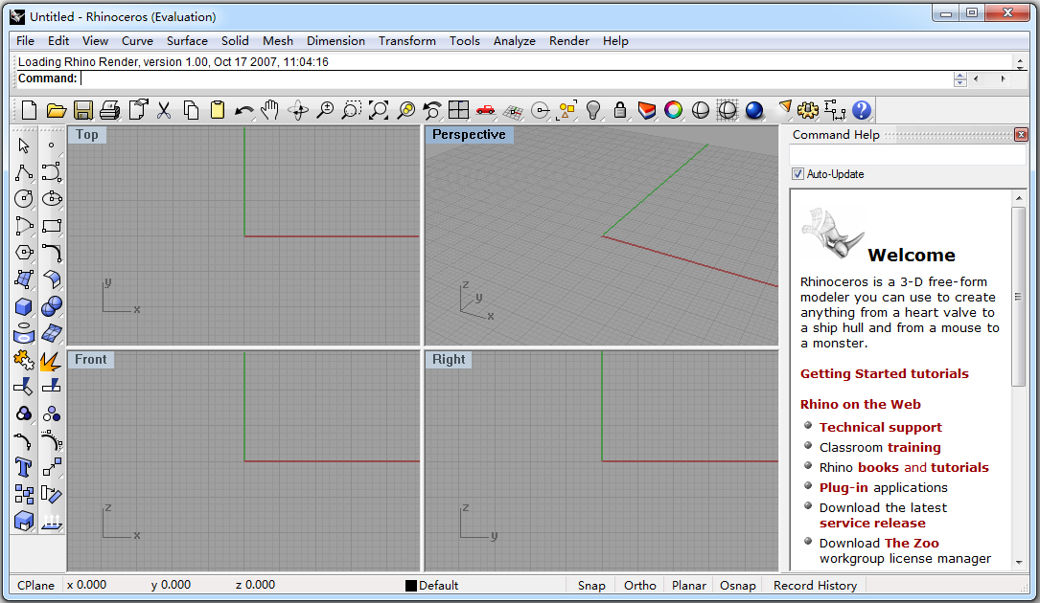Select the Text object tool
The width and height of the screenshot is (1040, 603).
click(x=24, y=468)
